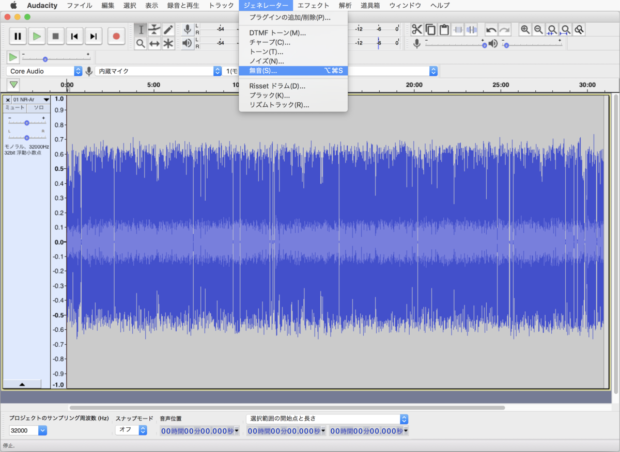The image size is (620, 452).
Task: Select the Time Shift tool
Action: click(x=154, y=43)
